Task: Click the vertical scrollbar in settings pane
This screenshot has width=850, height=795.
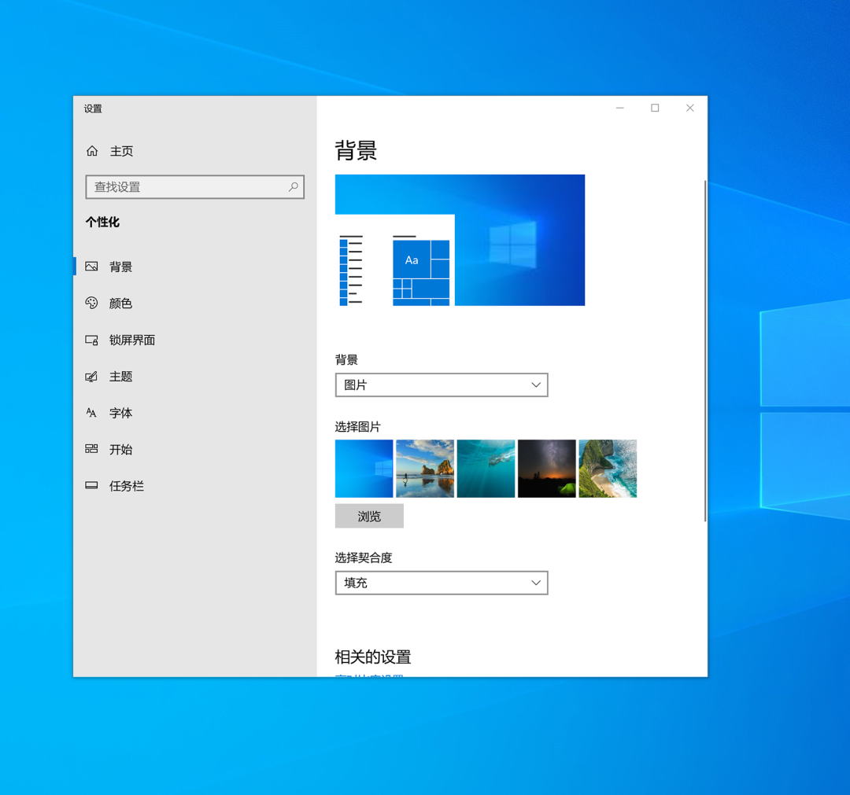Action: (x=704, y=351)
